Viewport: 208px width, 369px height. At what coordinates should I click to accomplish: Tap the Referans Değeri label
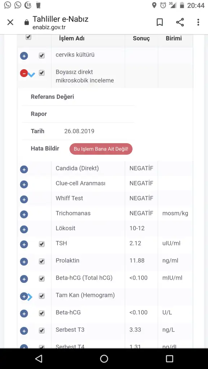(52, 97)
